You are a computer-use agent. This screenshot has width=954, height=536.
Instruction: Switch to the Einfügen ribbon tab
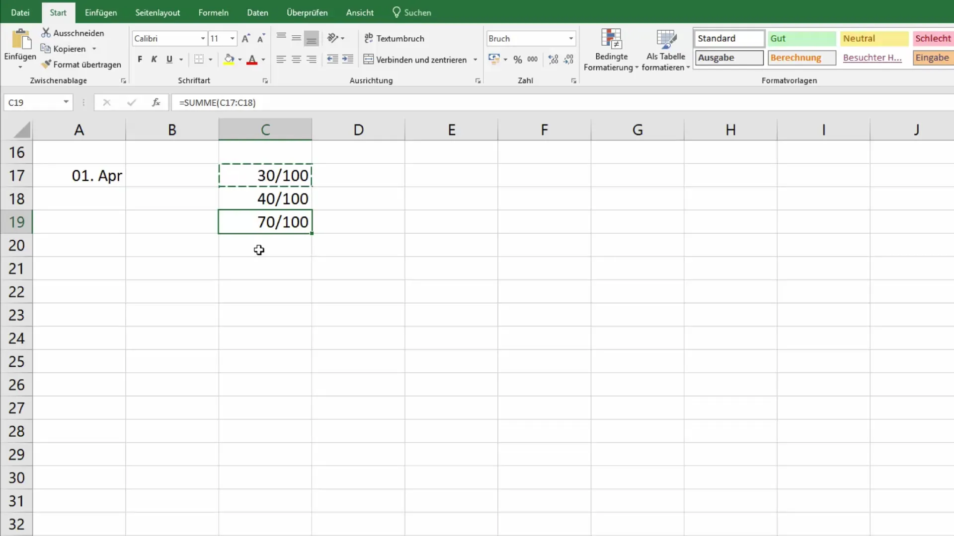coord(101,12)
